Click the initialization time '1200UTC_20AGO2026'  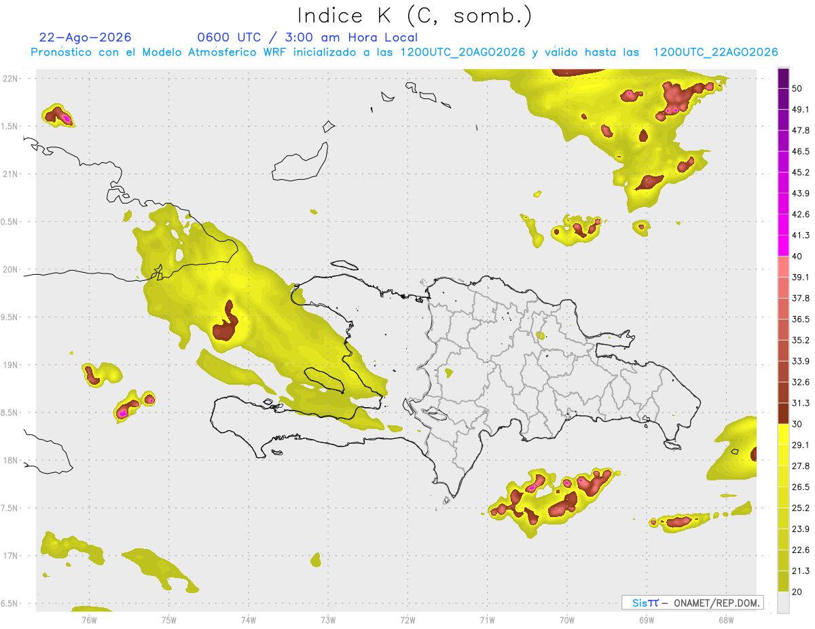pyautogui.click(x=462, y=52)
